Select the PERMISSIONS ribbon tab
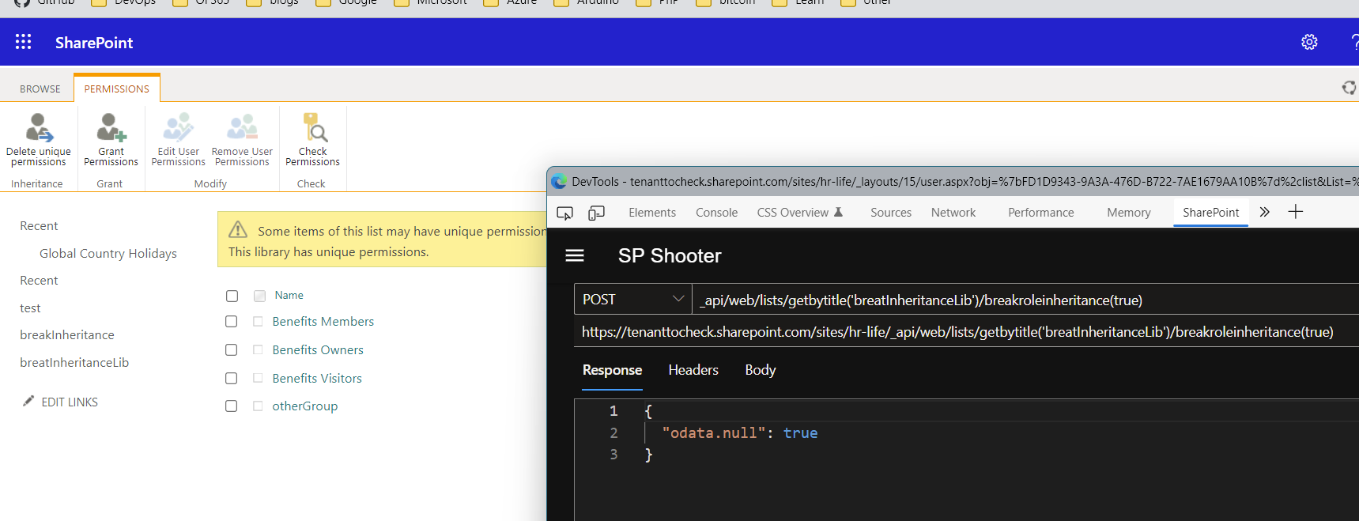1359x521 pixels. [117, 89]
